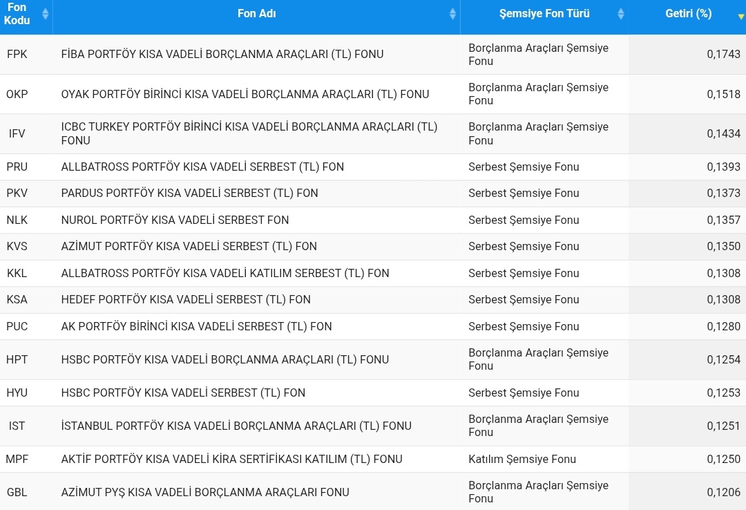Click Katılım Şemsiye Fonu in MPF row
Viewport: 746px width, 510px height.
[522, 460]
